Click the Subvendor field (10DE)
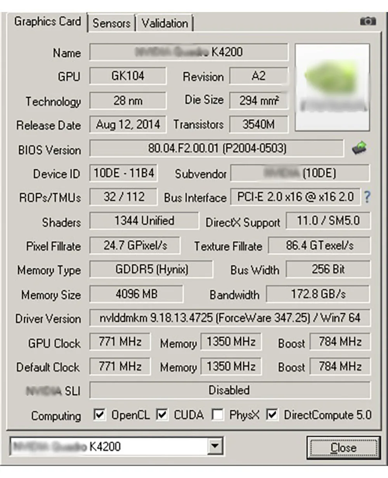The height and width of the screenshot is (478, 388). tap(300, 173)
